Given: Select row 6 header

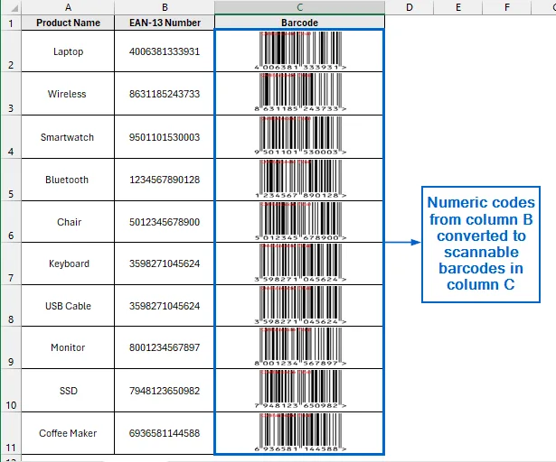Looking at the screenshot, I should pos(11,222).
